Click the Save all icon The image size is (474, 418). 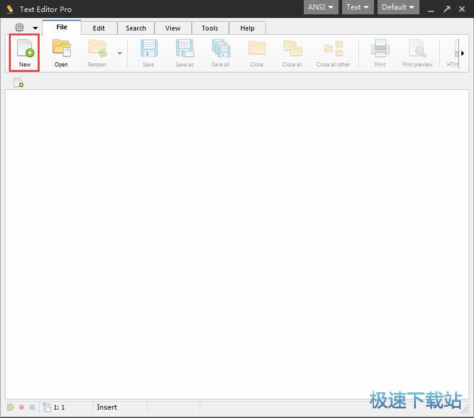tap(221, 53)
